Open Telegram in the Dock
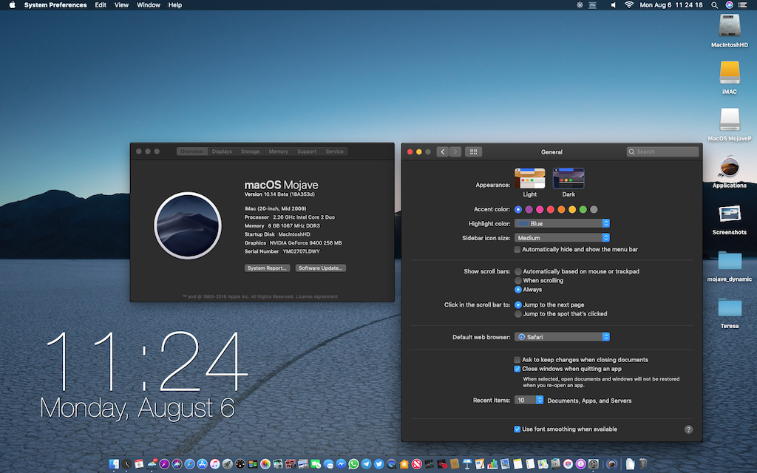Viewport: 757px width, 473px height. (366, 464)
